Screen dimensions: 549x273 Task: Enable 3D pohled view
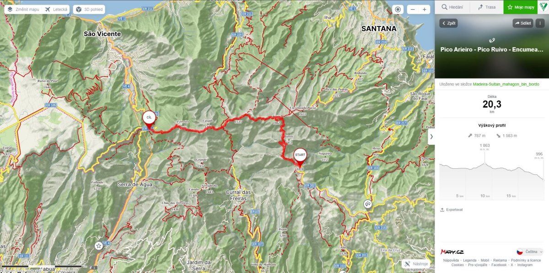tap(89, 9)
